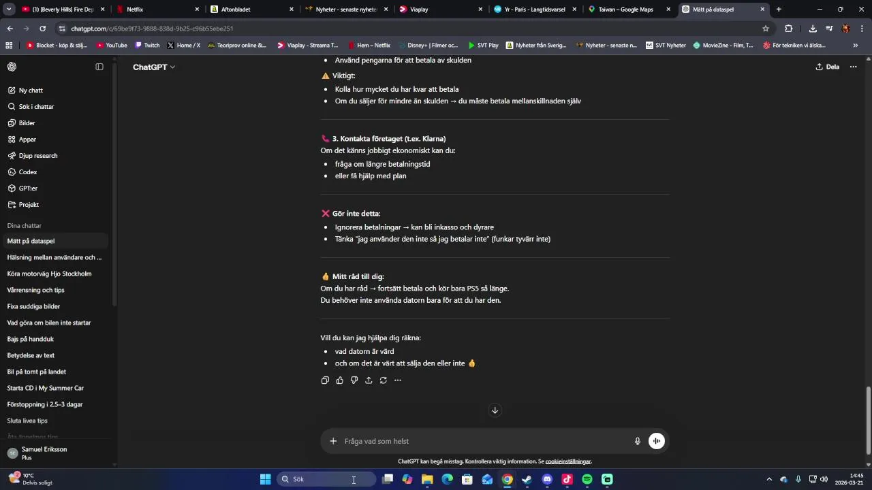
Task: Open the cookieinställningar link
Action: click(x=568, y=461)
